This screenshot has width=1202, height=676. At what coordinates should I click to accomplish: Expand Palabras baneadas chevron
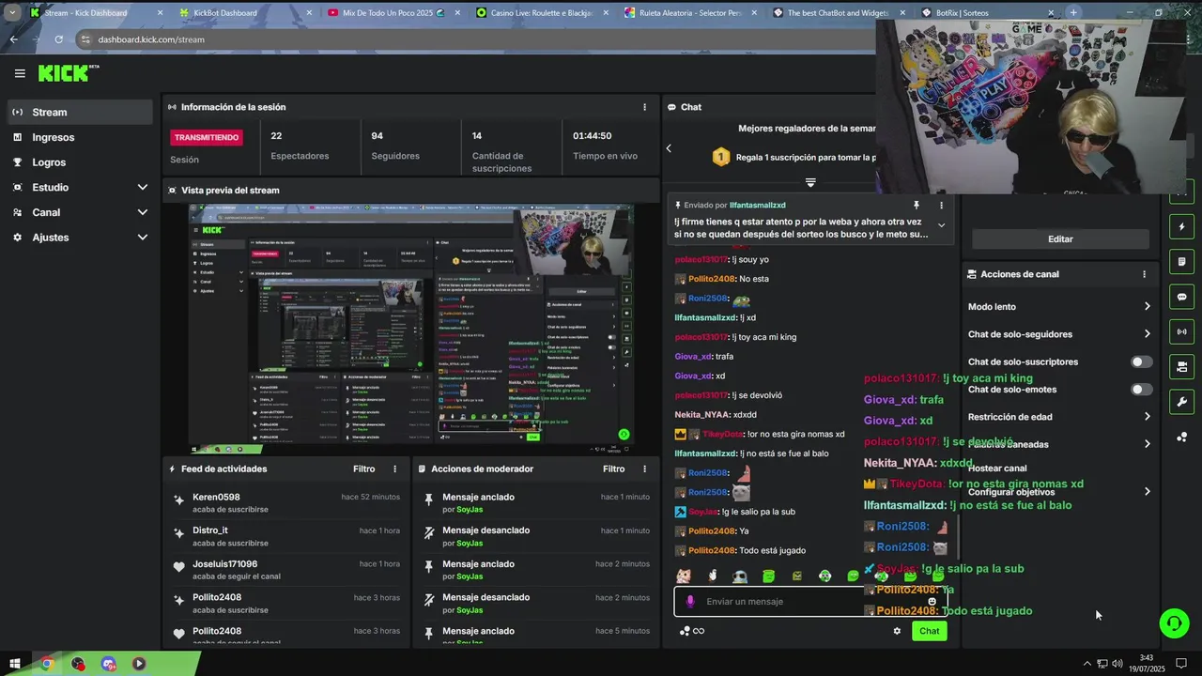pyautogui.click(x=1147, y=443)
